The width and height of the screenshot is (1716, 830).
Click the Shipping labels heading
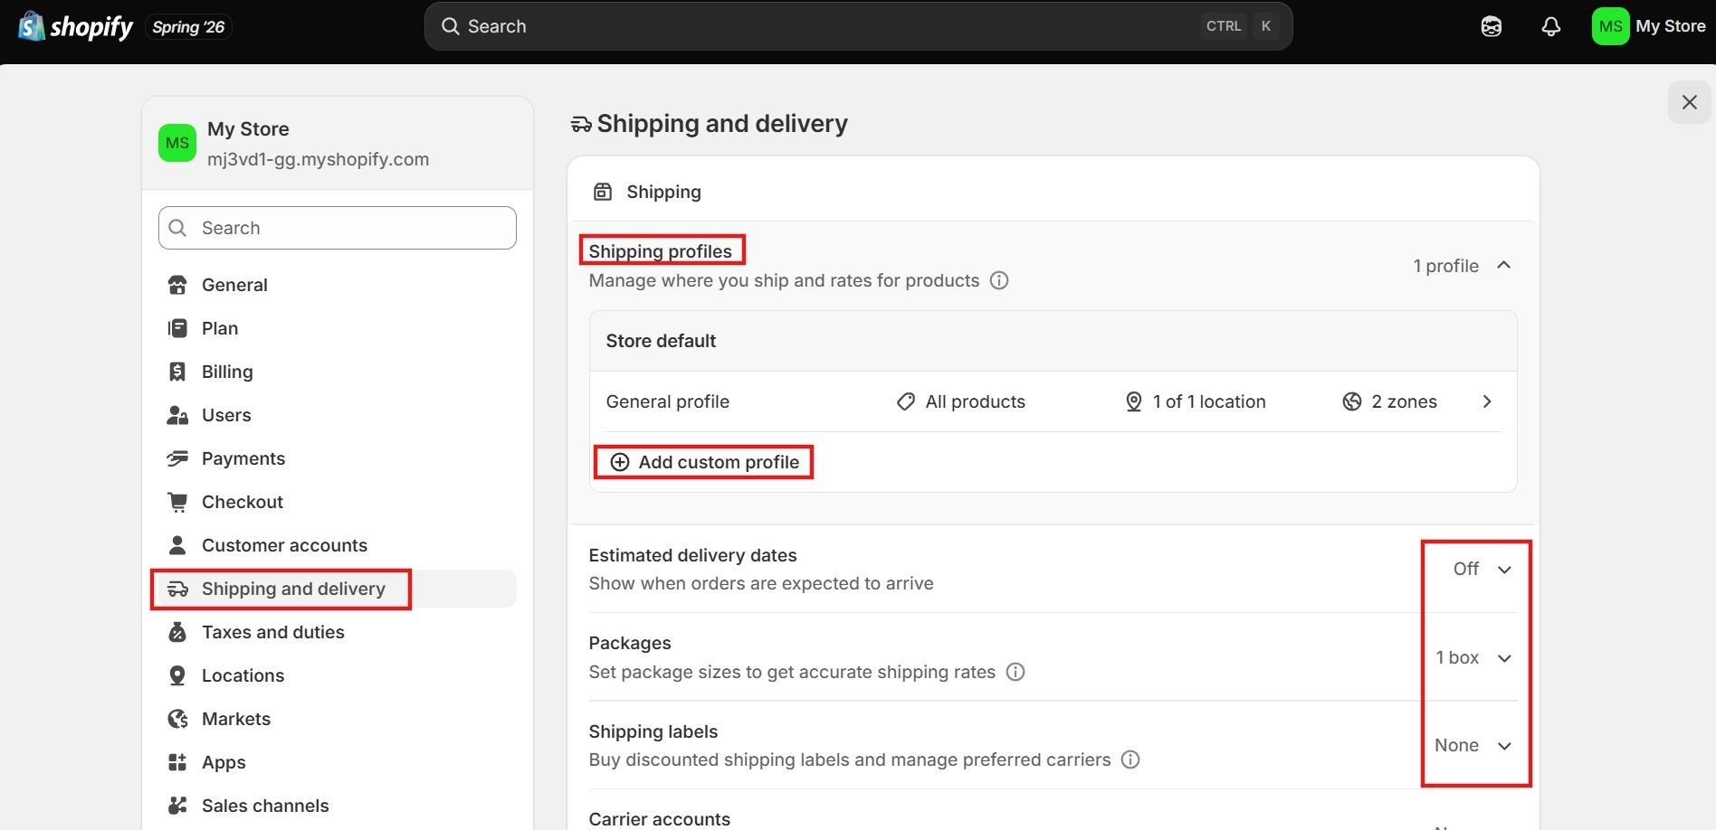coord(653,731)
